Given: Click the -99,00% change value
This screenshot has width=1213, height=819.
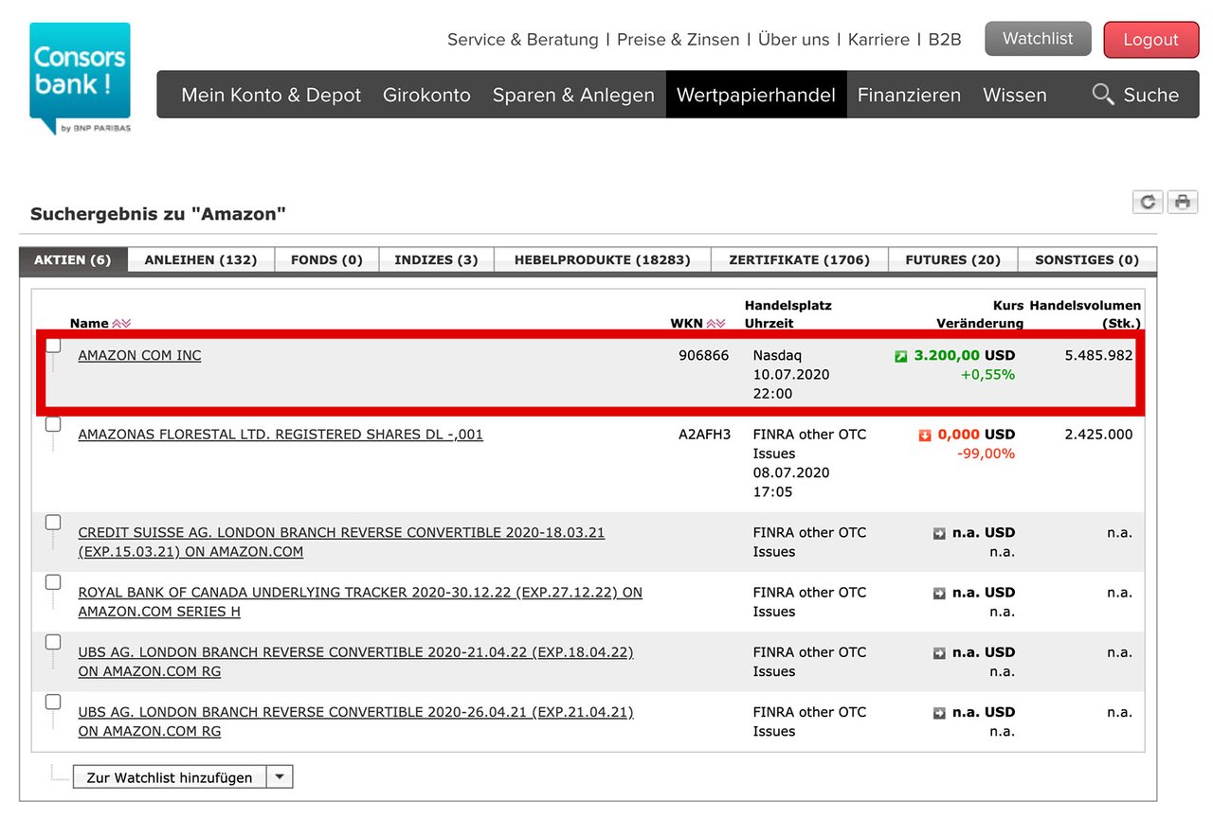Looking at the screenshot, I should [987, 454].
